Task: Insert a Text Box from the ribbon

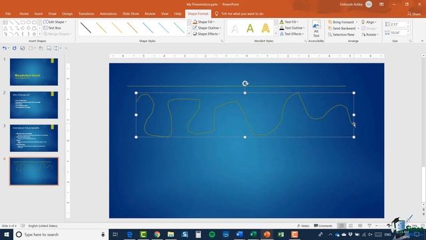Action: tap(52, 28)
